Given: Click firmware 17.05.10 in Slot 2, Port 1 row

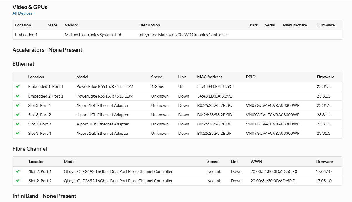Looking at the screenshot, I should pos(323,171).
